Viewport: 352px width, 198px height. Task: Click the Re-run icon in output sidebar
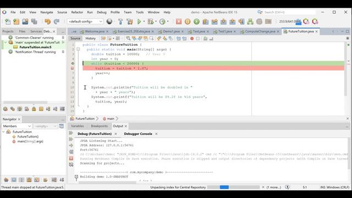[71, 133]
